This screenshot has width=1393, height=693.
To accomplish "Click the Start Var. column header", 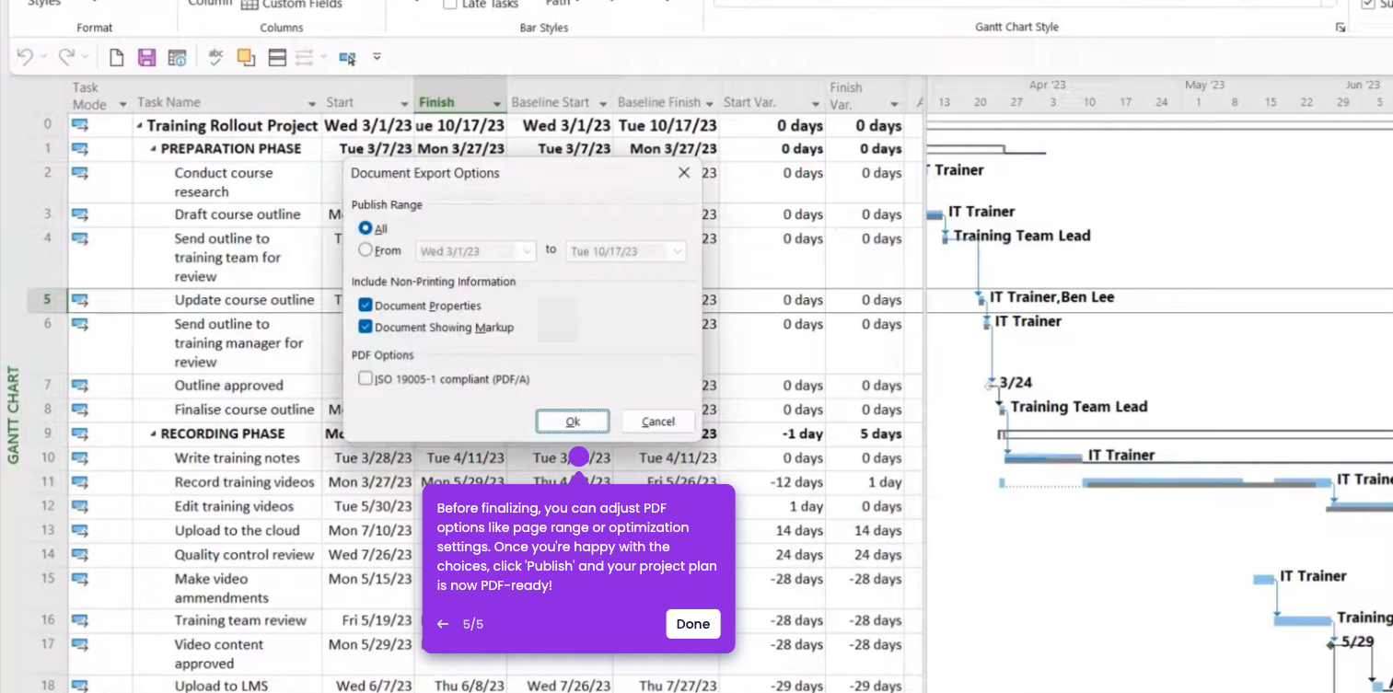I will coord(750,102).
